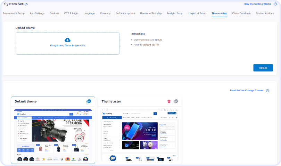Click the Theme aster card title
This screenshot has height=166, width=281.
(x=111, y=101)
